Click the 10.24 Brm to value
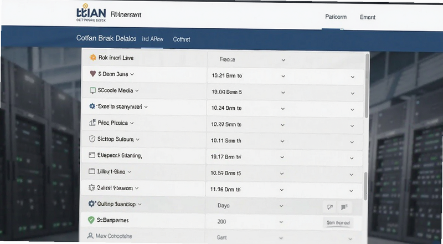Viewport: 443px width, 244px height. click(x=226, y=108)
